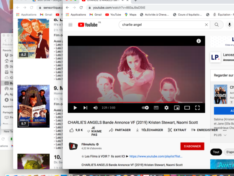Open YouTube bookmark in bookmarks bar
The width and height of the screenshot is (234, 176).
[x=113, y=15]
